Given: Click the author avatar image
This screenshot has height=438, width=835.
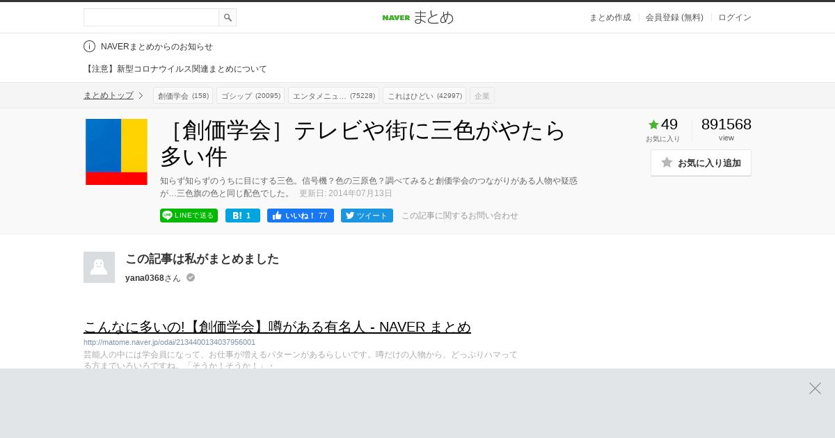Looking at the screenshot, I should click(x=99, y=267).
